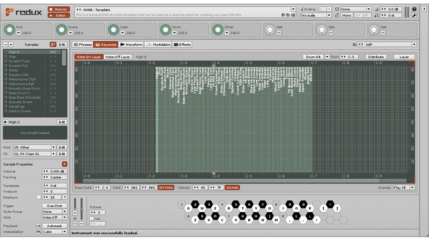Click the Snare macro knob

tap(61, 30)
